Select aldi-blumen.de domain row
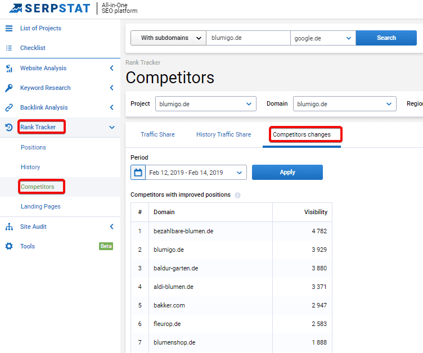Viewport: 423px width, 353px height. [x=173, y=287]
